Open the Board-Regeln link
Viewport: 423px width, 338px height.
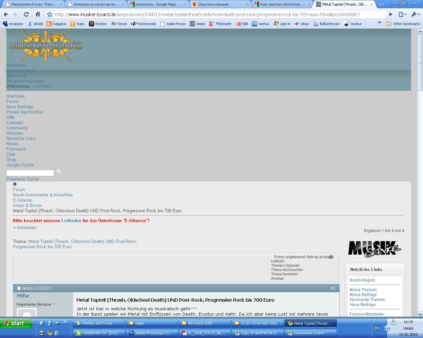(x=362, y=280)
